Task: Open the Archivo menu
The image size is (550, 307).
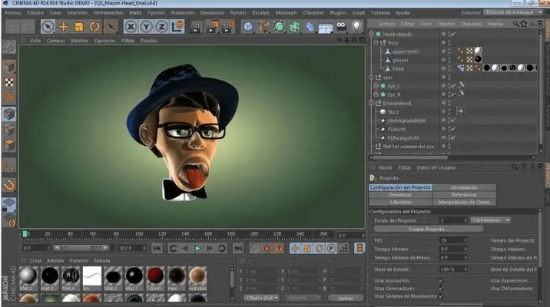Action: coord(12,12)
